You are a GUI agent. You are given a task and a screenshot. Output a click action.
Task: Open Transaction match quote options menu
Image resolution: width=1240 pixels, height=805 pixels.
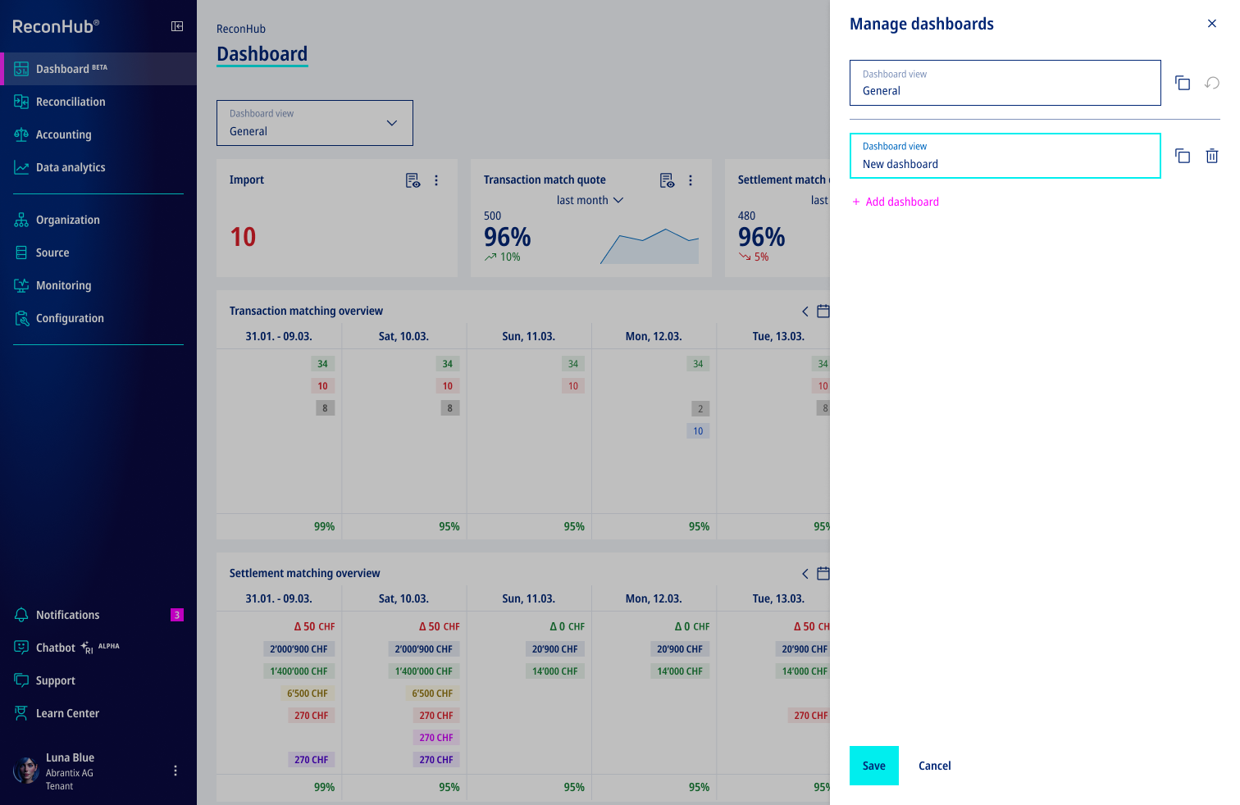click(x=691, y=180)
